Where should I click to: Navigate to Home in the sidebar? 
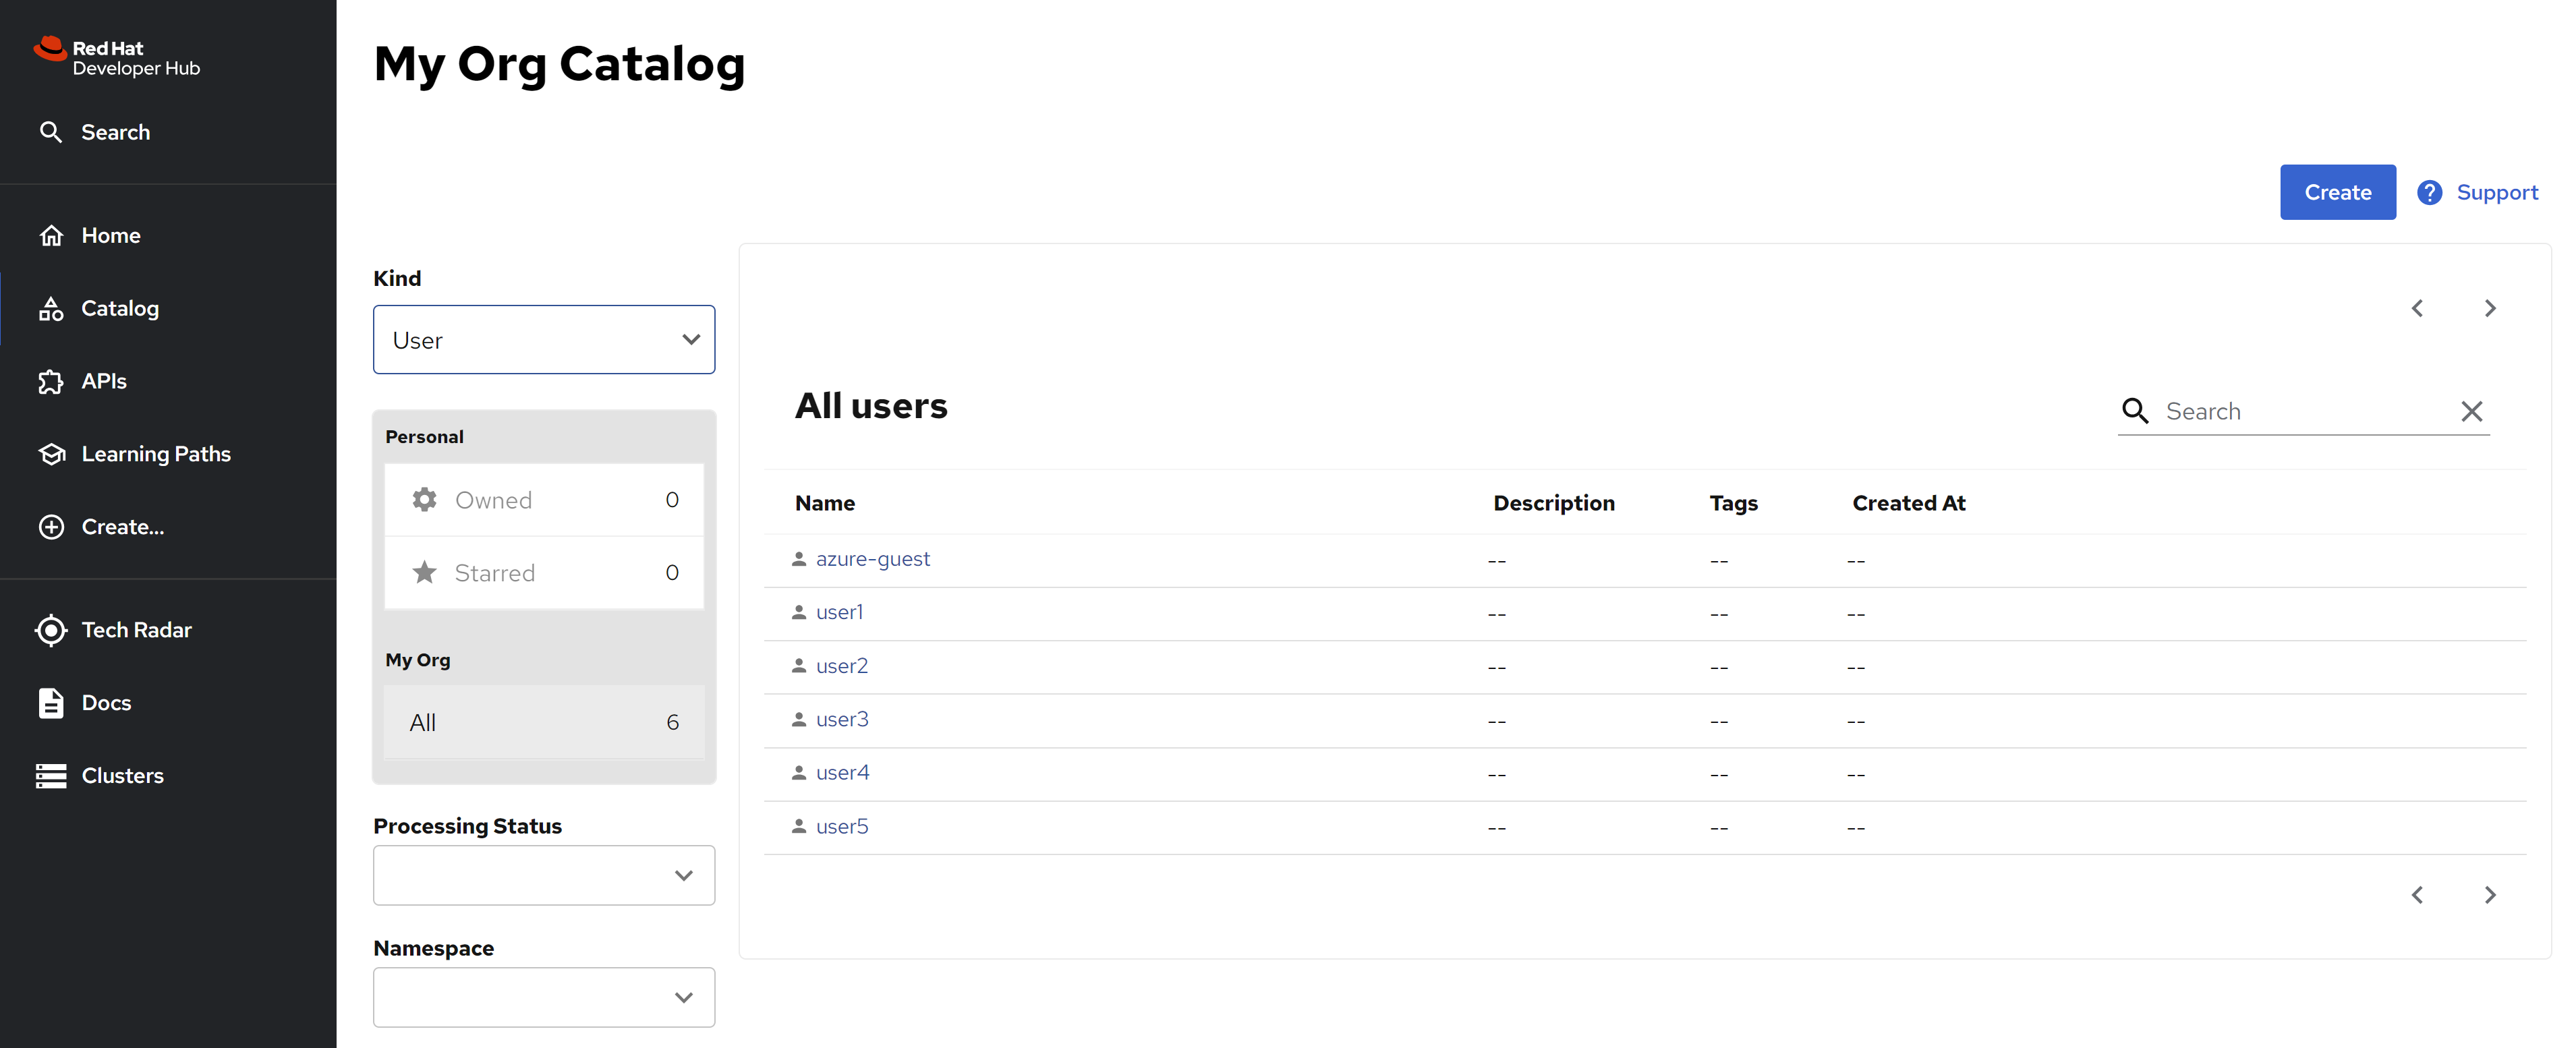point(110,235)
